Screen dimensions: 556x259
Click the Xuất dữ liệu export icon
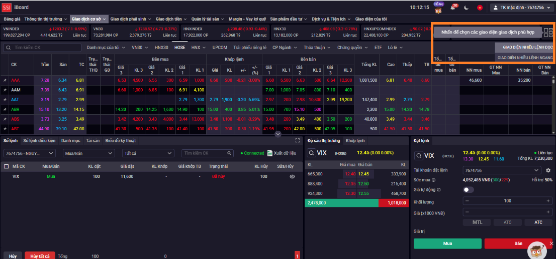tap(269, 153)
